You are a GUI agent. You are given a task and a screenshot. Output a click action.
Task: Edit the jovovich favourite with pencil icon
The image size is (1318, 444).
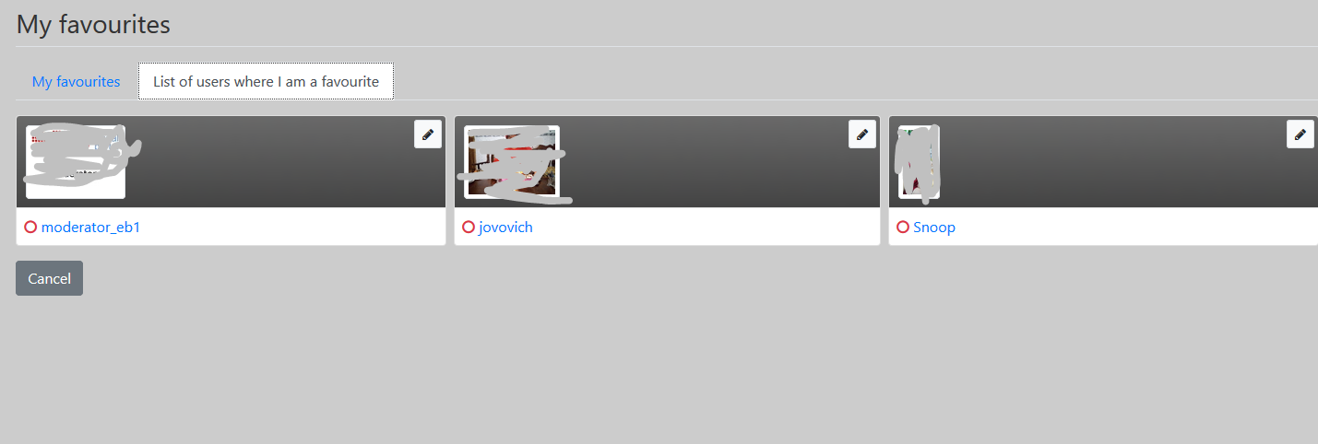pos(862,134)
